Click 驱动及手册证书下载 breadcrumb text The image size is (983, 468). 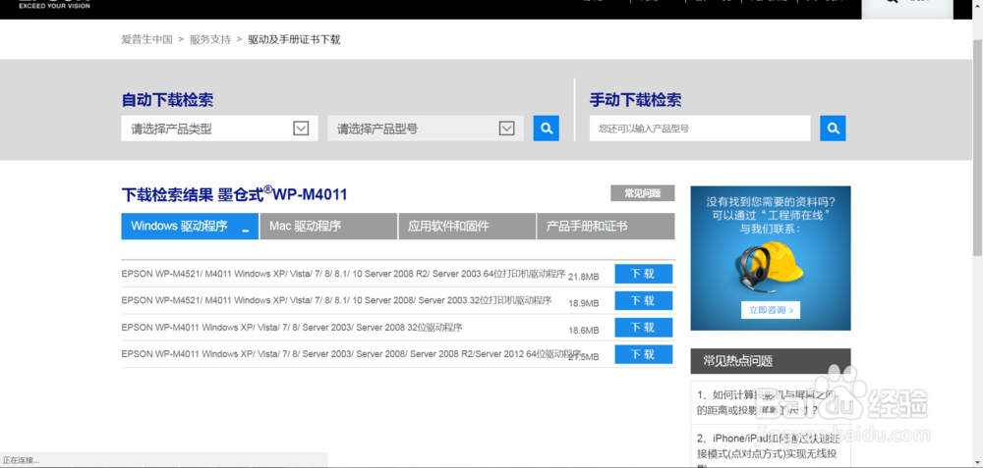tap(294, 39)
